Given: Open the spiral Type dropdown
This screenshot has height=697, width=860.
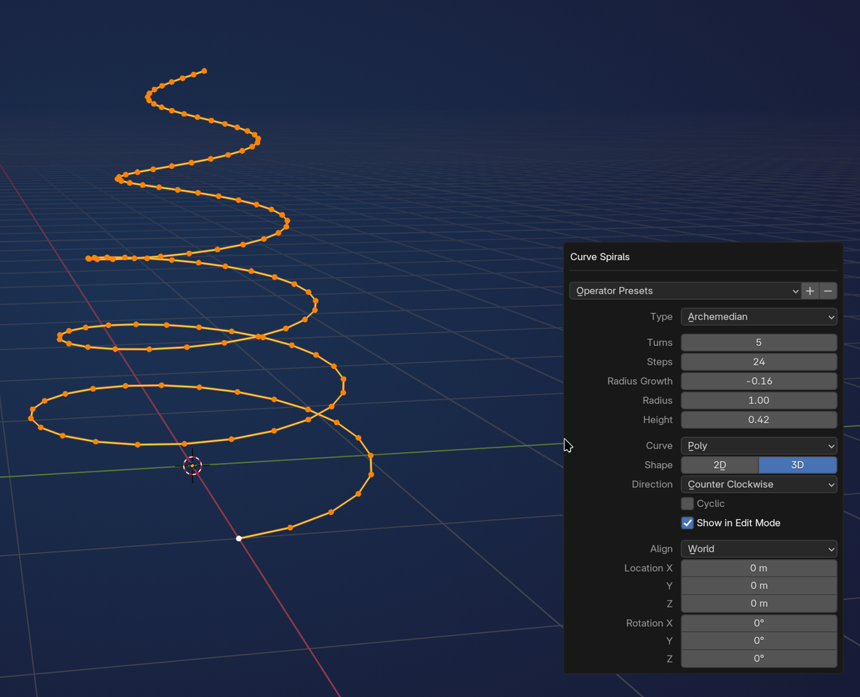Looking at the screenshot, I should tap(759, 317).
